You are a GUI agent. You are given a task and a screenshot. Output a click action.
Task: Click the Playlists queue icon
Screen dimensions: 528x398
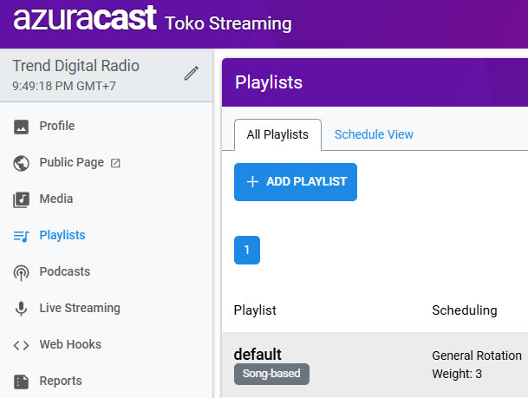[x=22, y=236]
